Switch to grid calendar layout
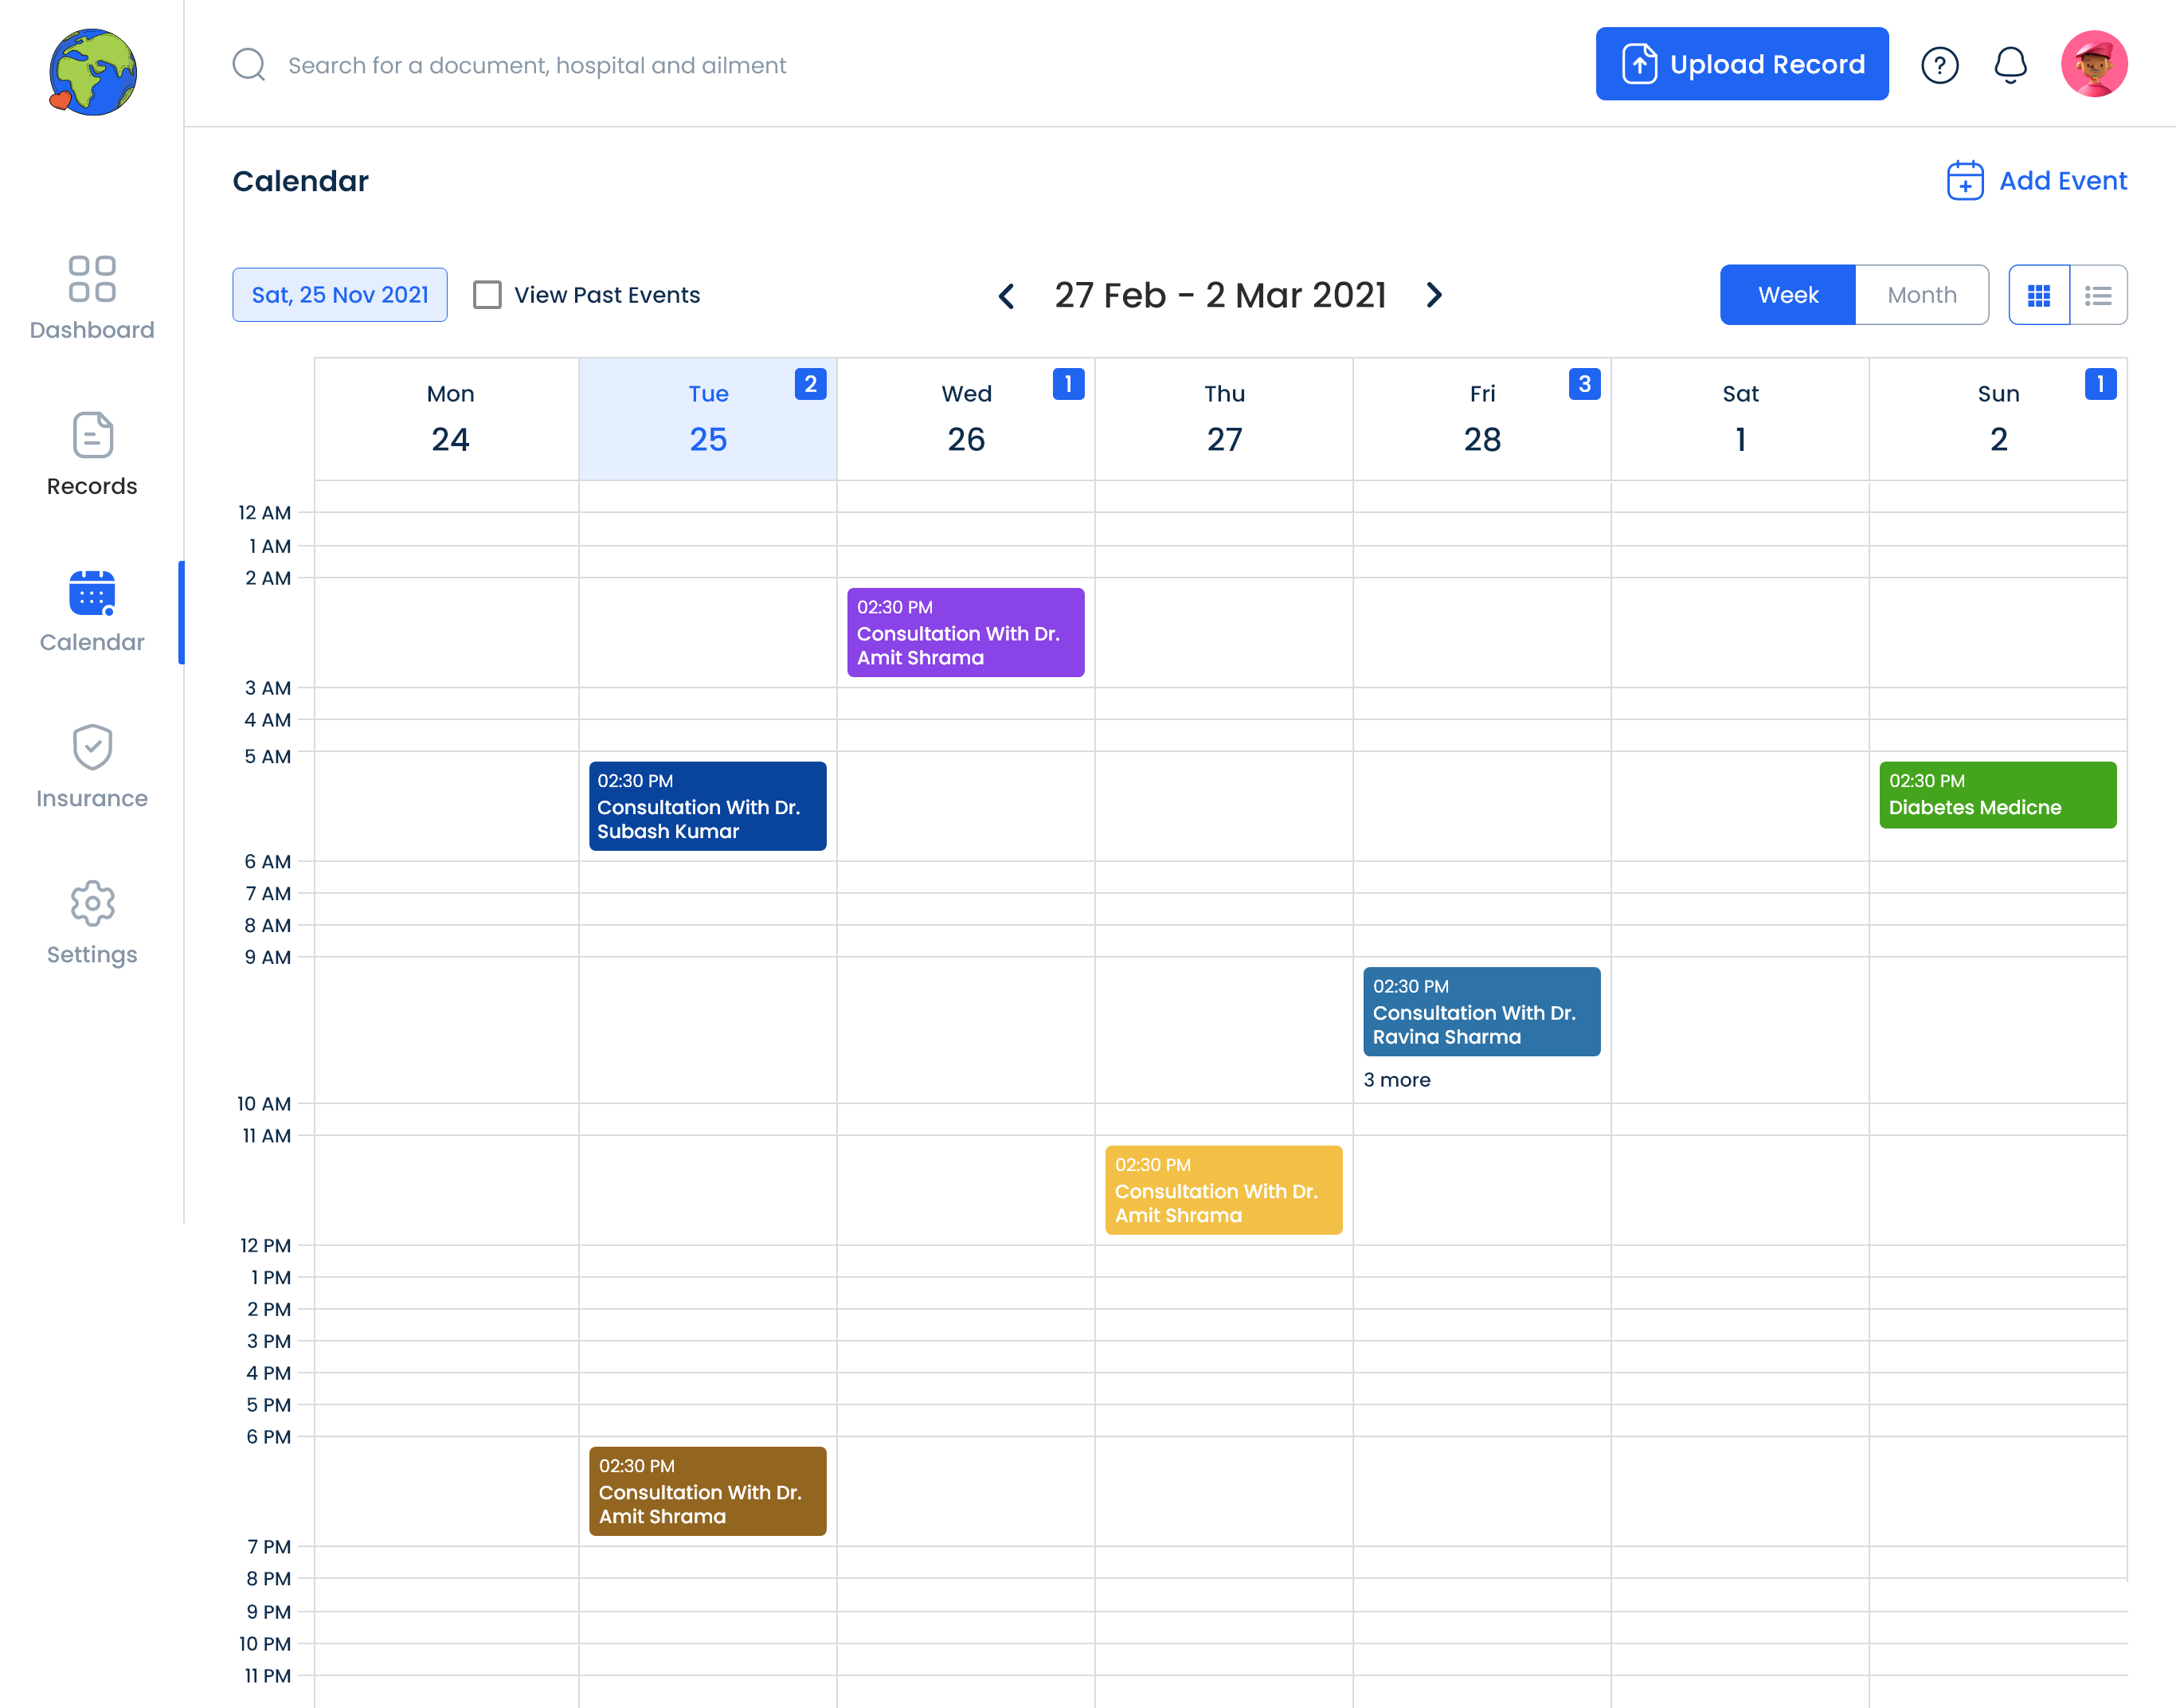The image size is (2176, 1708). [2038, 294]
